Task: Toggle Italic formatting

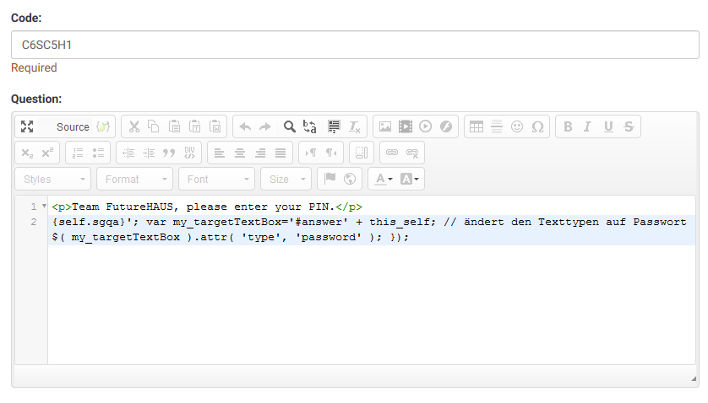Action: pos(588,126)
